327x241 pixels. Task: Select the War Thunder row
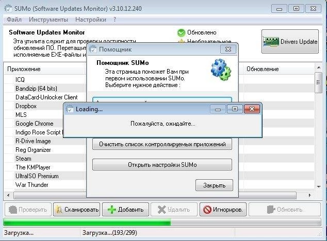pyautogui.click(x=45, y=185)
